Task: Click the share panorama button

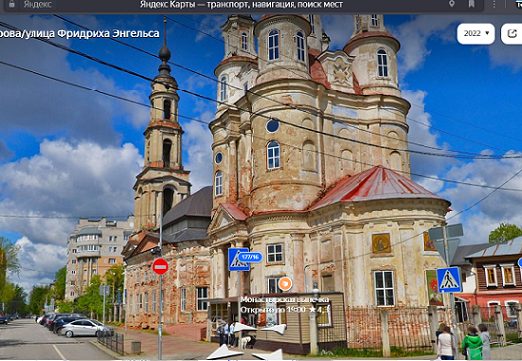Action: pyautogui.click(x=512, y=33)
